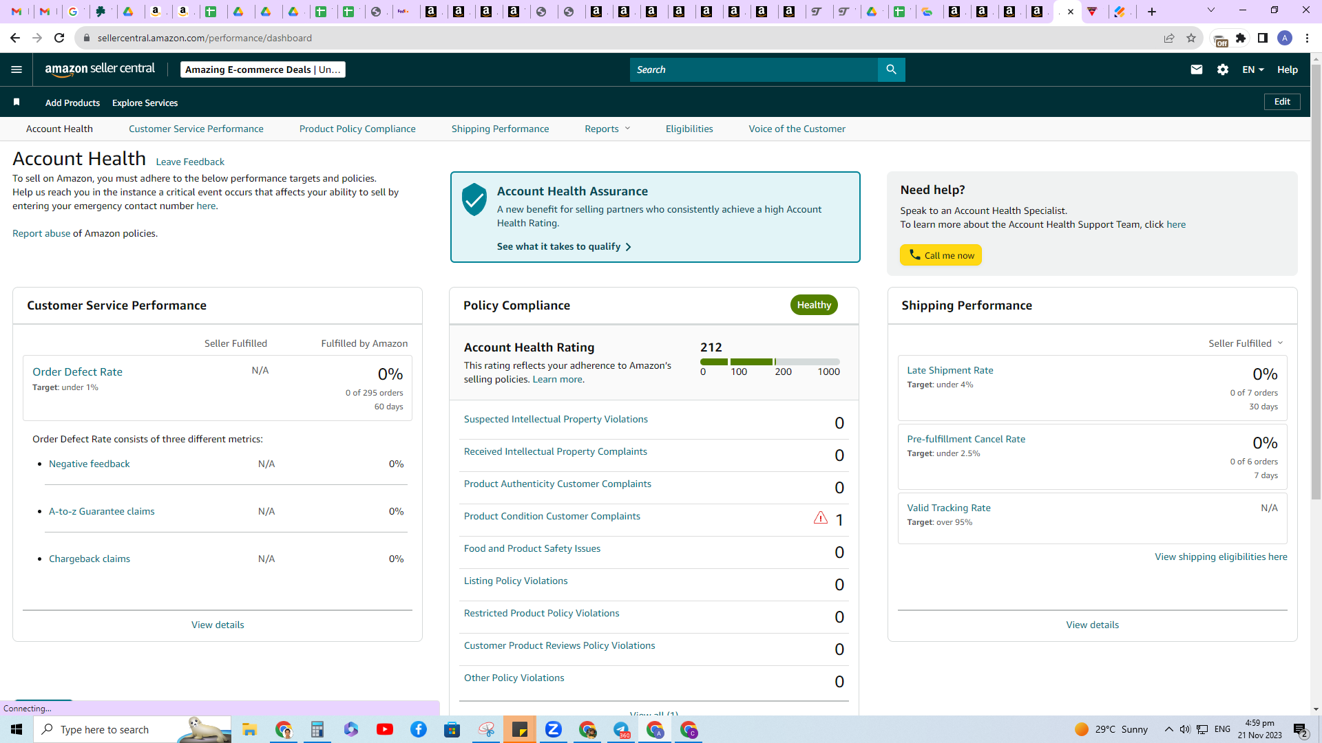1322x743 pixels.
Task: Click the Call me now button
Action: click(x=941, y=255)
